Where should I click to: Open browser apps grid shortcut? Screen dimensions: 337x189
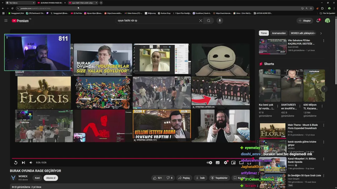tap(3, 13)
